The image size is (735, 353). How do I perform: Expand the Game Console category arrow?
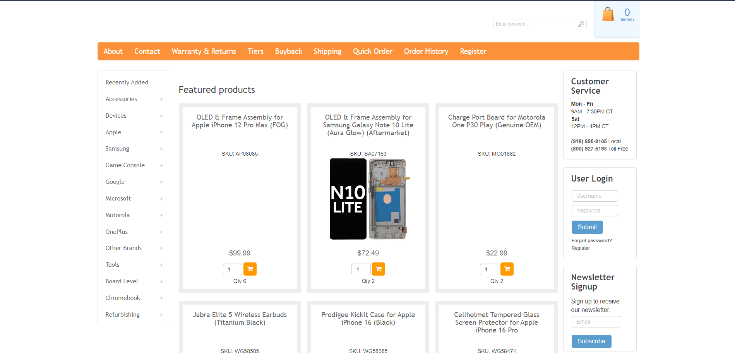coord(161,166)
